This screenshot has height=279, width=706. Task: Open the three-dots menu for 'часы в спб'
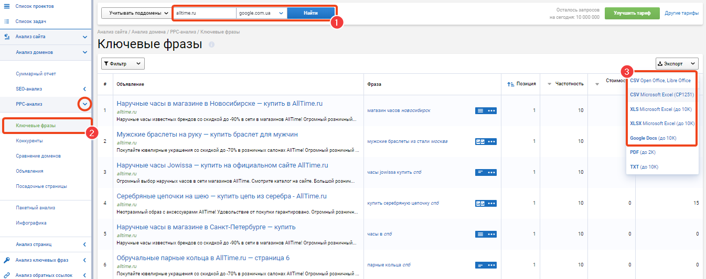pos(491,234)
